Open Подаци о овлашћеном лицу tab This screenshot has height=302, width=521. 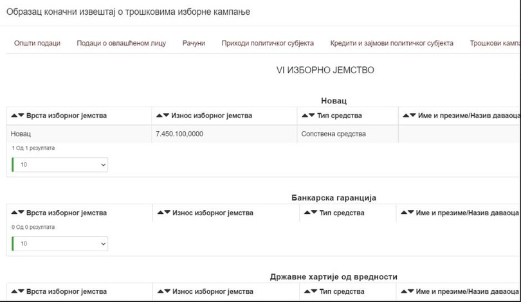coord(121,43)
